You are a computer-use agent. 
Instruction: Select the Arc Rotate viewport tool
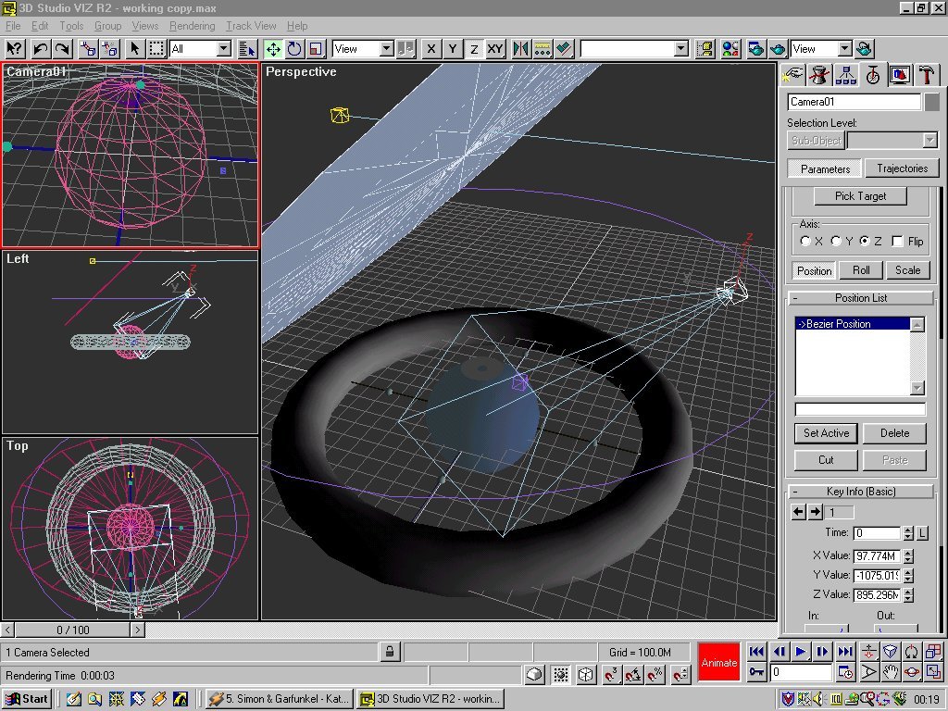click(x=912, y=672)
